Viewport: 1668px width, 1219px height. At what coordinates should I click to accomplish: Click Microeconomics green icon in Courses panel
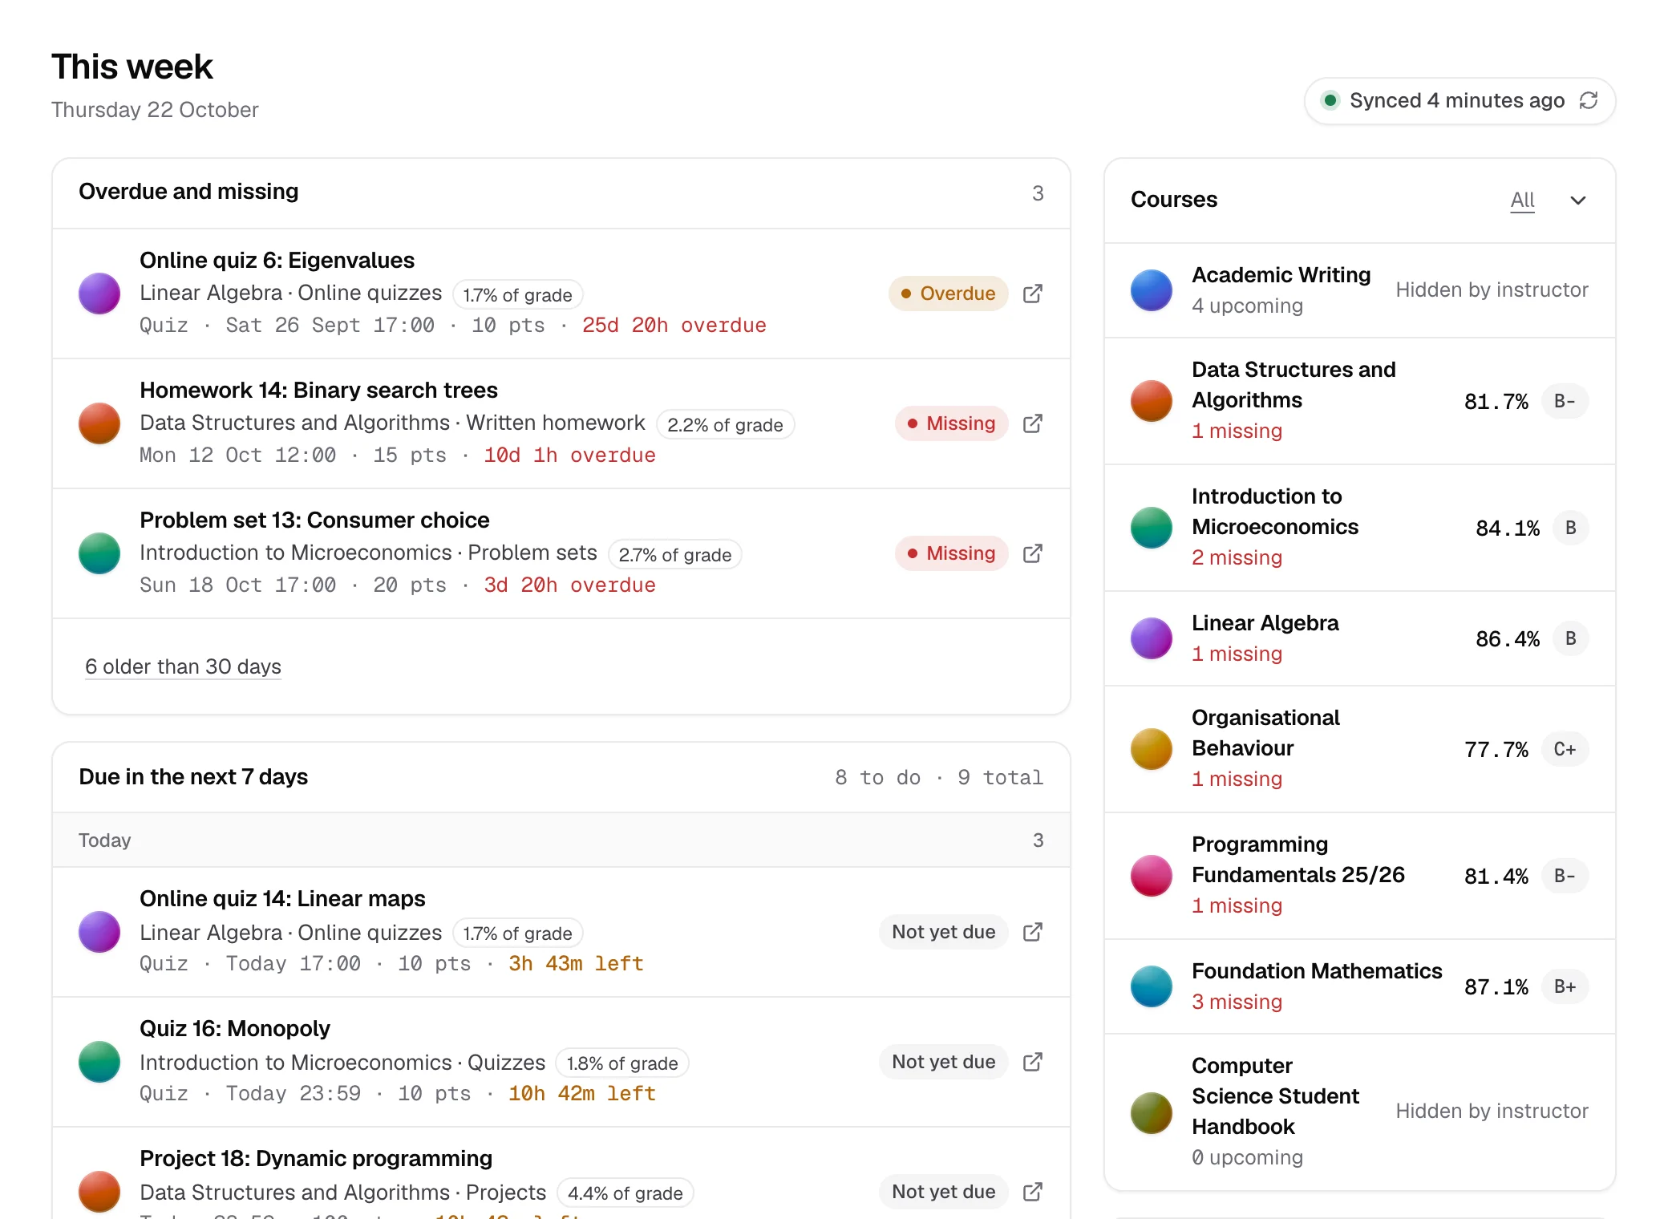[1152, 528]
